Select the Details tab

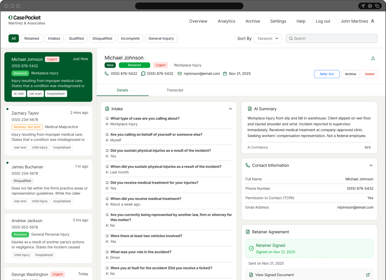click(x=123, y=90)
